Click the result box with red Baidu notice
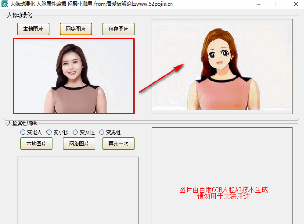 pyautogui.click(x=222, y=175)
